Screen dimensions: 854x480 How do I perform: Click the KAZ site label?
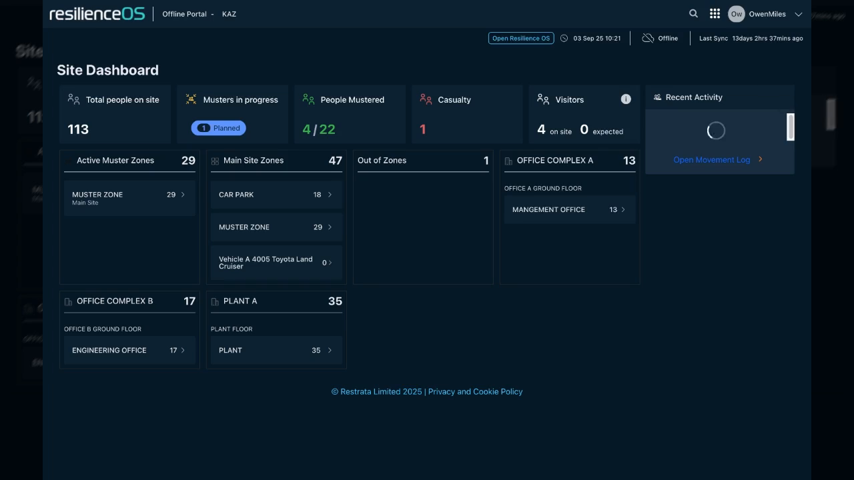coord(229,14)
